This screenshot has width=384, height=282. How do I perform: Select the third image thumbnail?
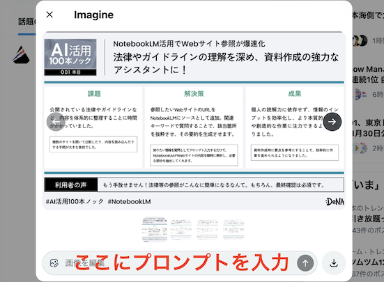pyautogui.click(x=207, y=230)
